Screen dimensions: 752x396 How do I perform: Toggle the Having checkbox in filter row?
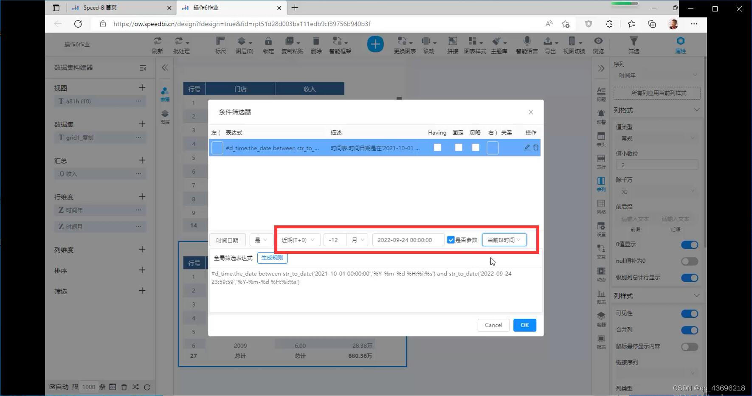click(x=437, y=148)
